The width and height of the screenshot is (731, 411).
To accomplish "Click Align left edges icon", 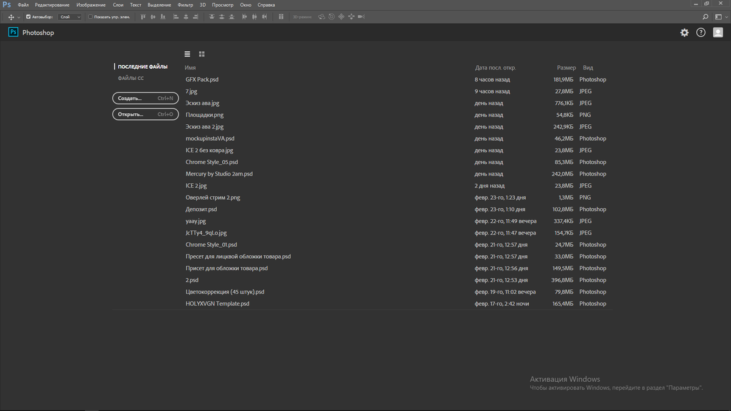I will click(175, 17).
